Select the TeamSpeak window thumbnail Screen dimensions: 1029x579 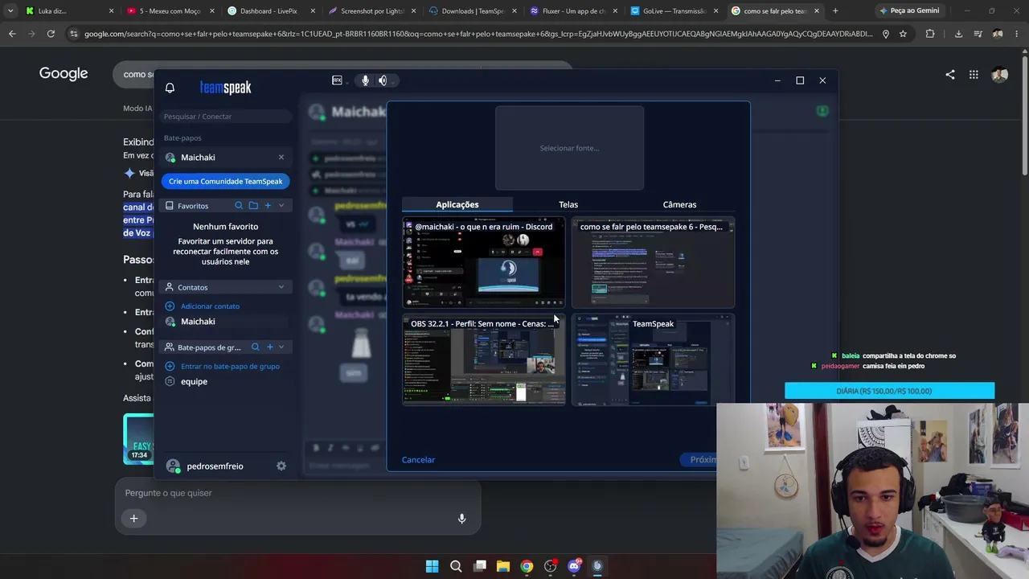tap(653, 360)
